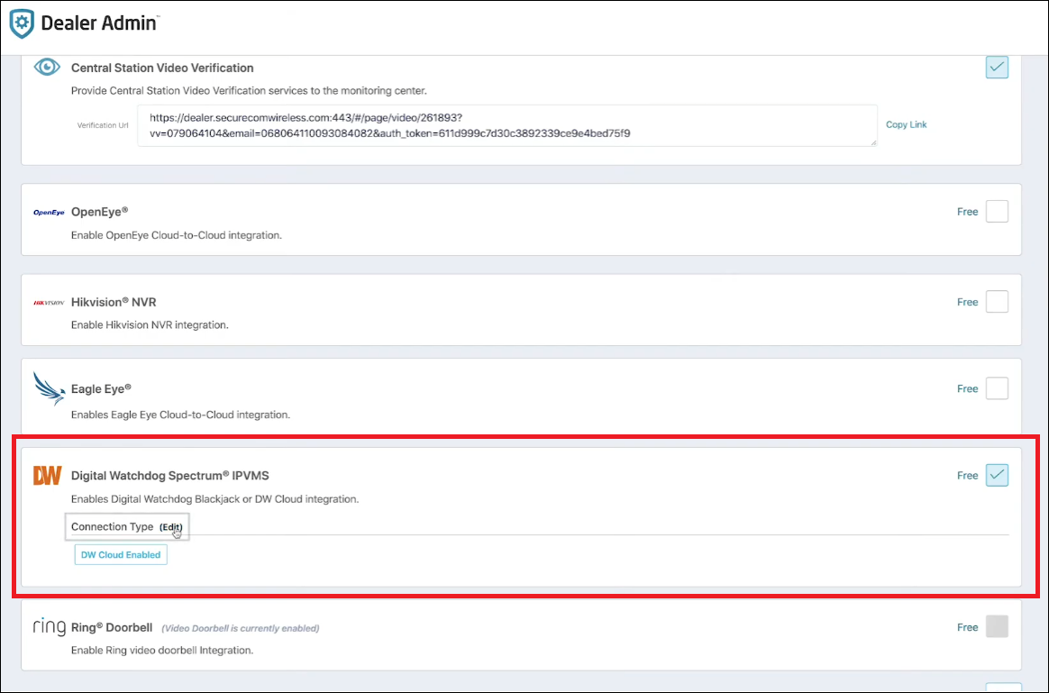
Task: Click Edit next to Connection Type
Action: point(171,527)
